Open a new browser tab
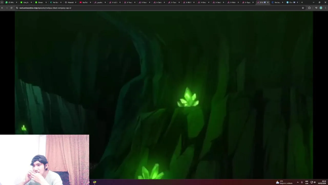Image resolution: width=328 pixels, height=185 pixels. [x=302, y=2]
